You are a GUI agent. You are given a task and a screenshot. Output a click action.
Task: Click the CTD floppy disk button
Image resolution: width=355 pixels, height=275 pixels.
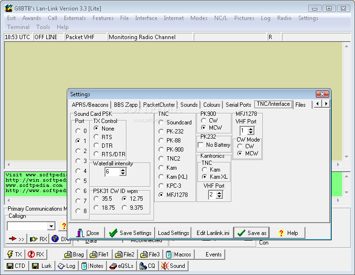(x=16, y=266)
